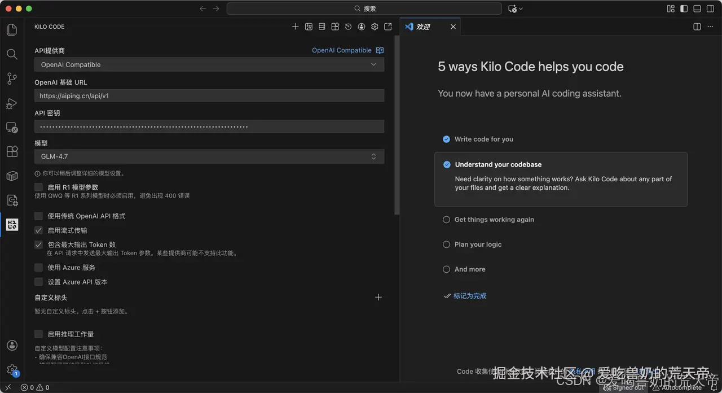Enable reasoning effort checkbox

pos(38,334)
